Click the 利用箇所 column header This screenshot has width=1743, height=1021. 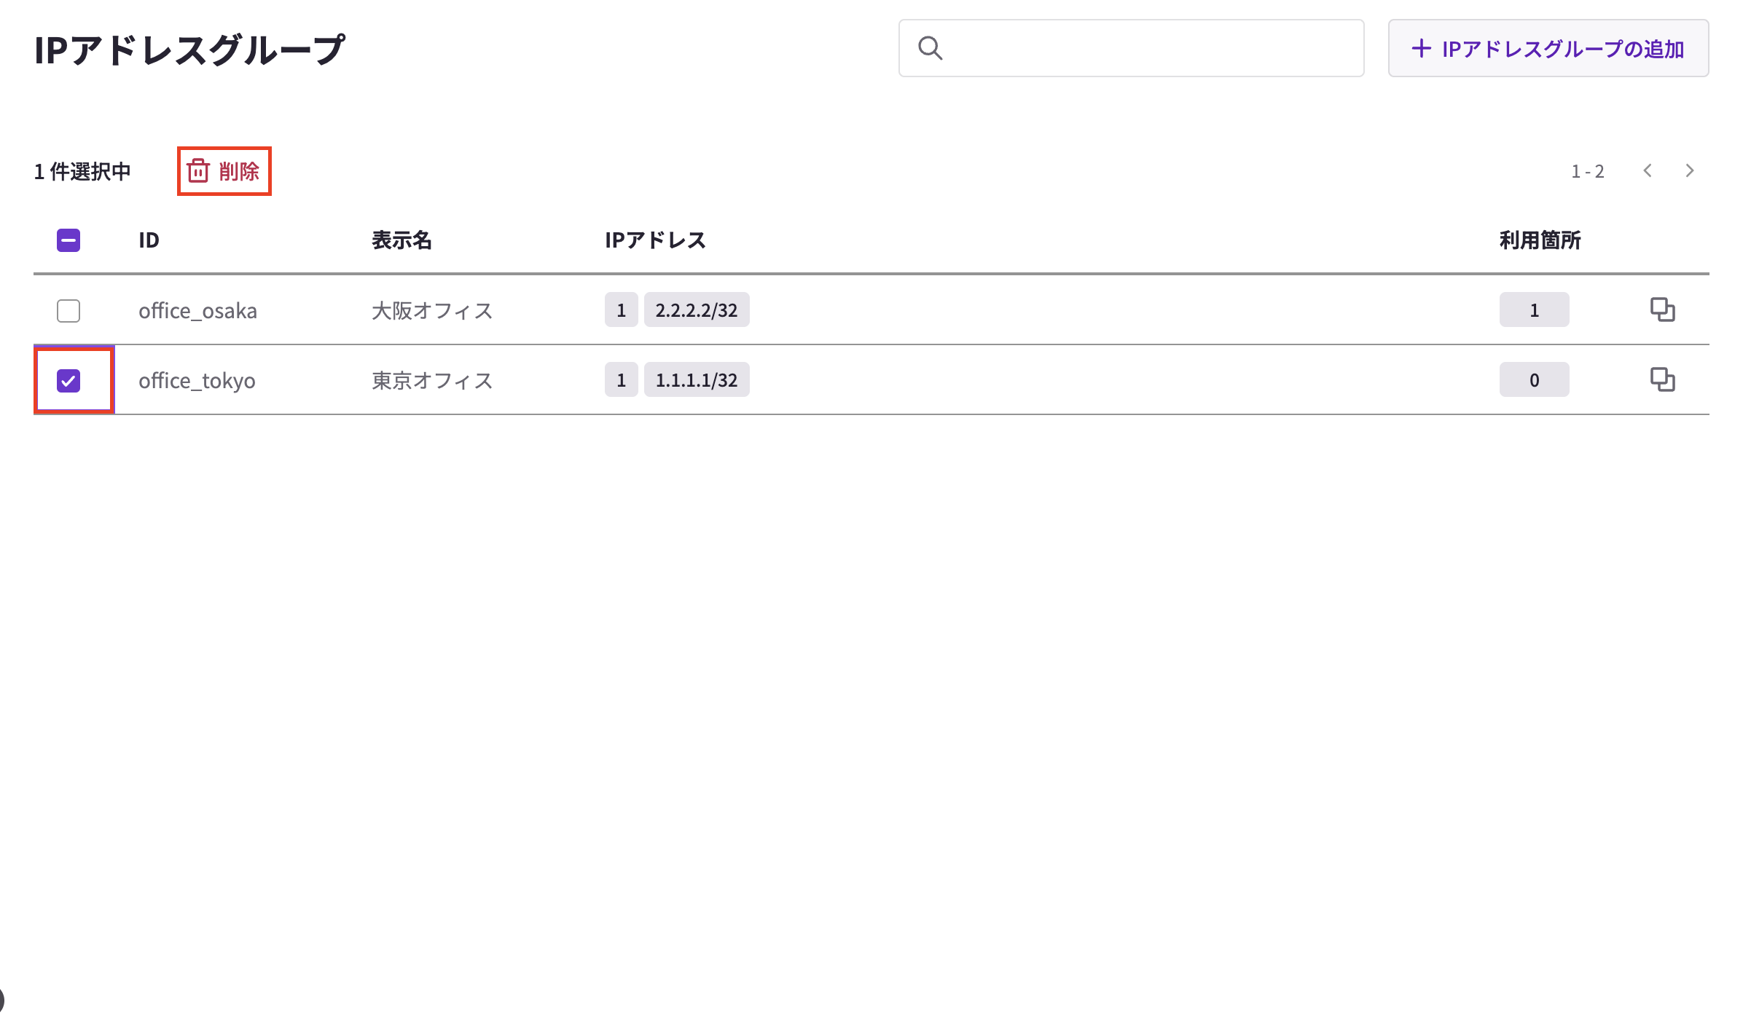pos(1540,240)
